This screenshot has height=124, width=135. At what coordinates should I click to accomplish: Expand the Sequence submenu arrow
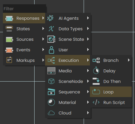[88, 92]
